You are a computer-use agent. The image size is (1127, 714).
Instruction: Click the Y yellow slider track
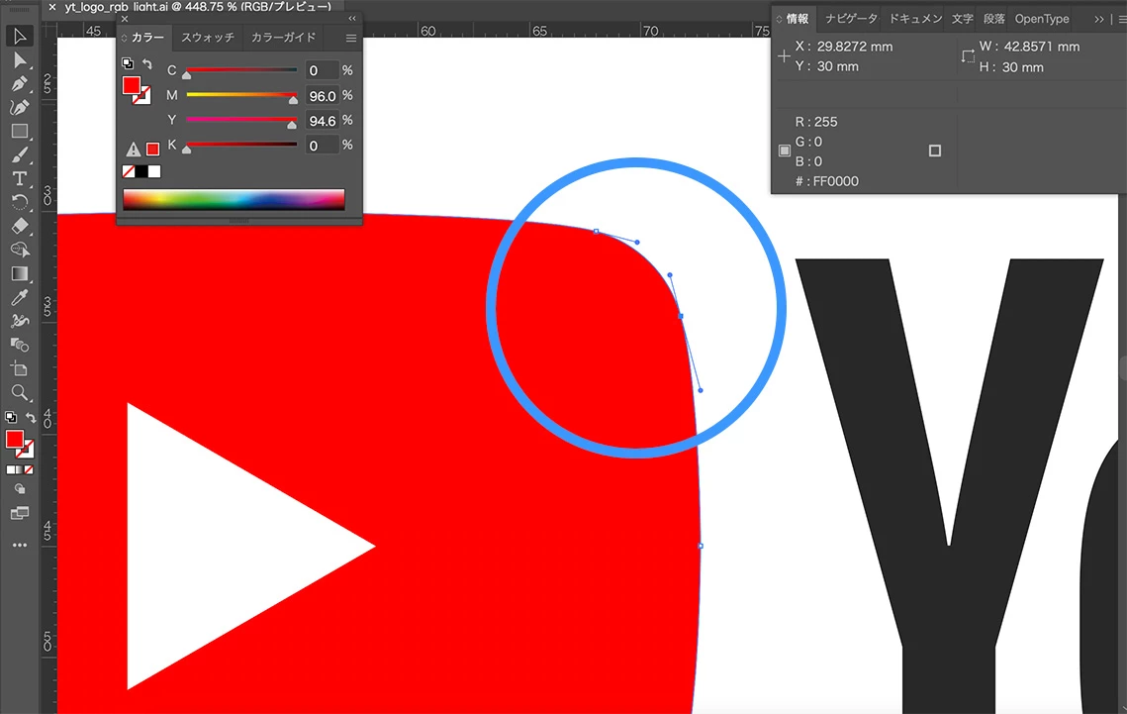point(241,120)
